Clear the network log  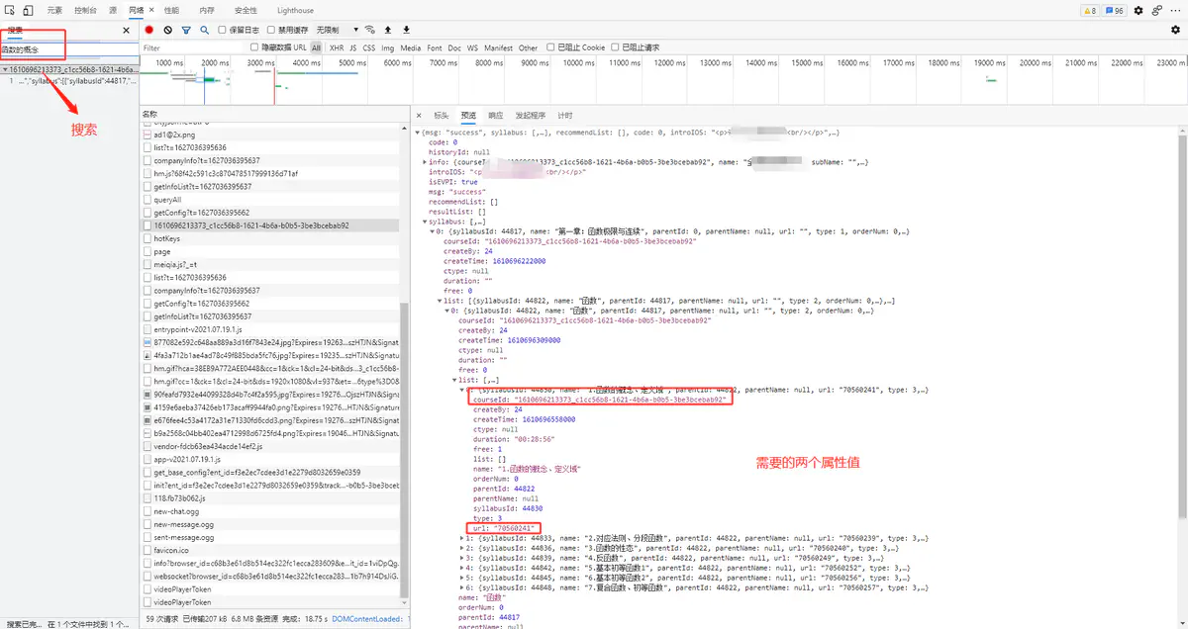point(167,30)
